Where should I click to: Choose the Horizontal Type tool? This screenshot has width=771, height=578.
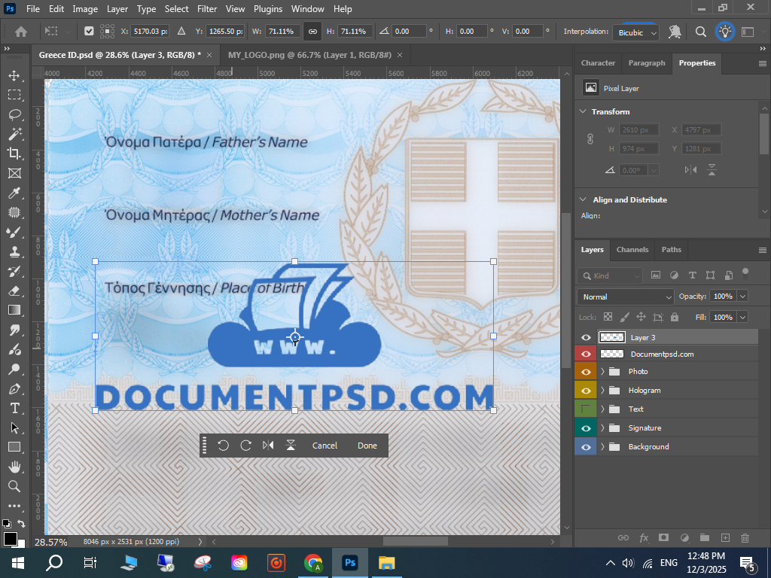(14, 408)
